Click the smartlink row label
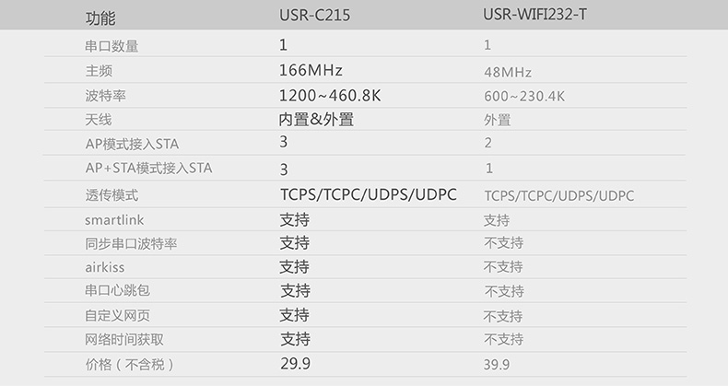The height and width of the screenshot is (386, 728). [114, 220]
